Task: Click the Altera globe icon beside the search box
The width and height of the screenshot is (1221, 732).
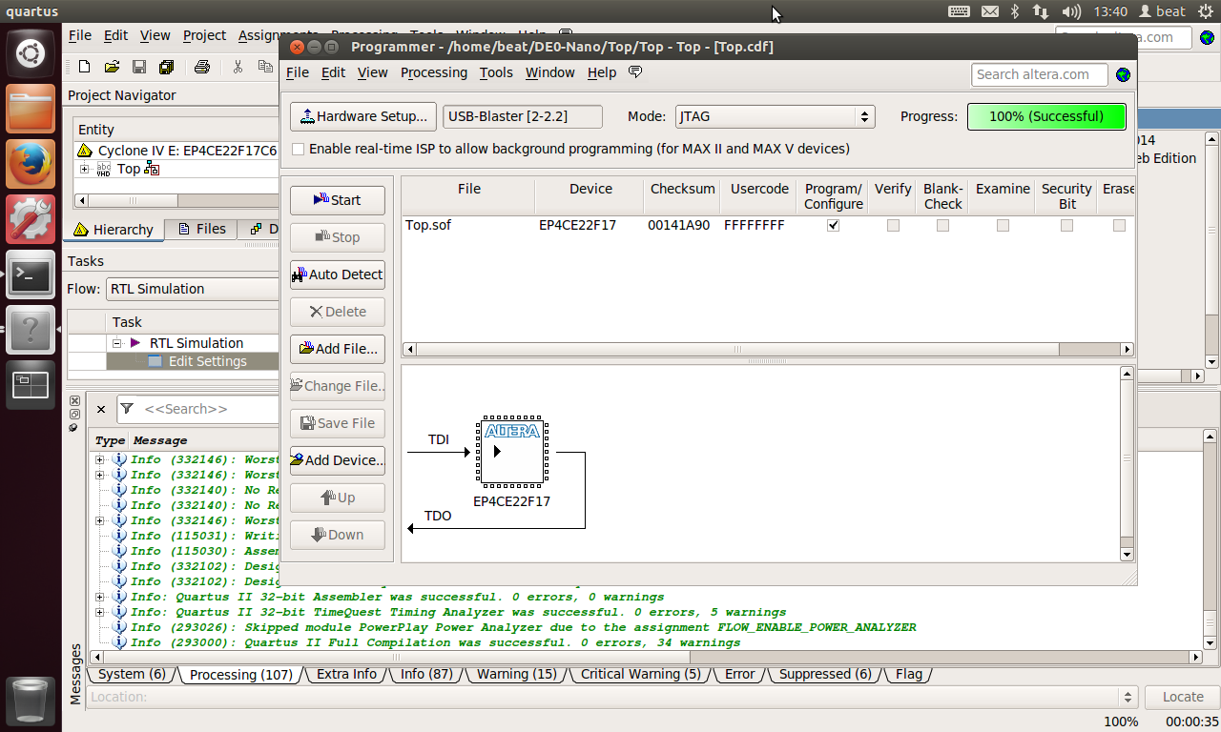Action: (x=1123, y=74)
